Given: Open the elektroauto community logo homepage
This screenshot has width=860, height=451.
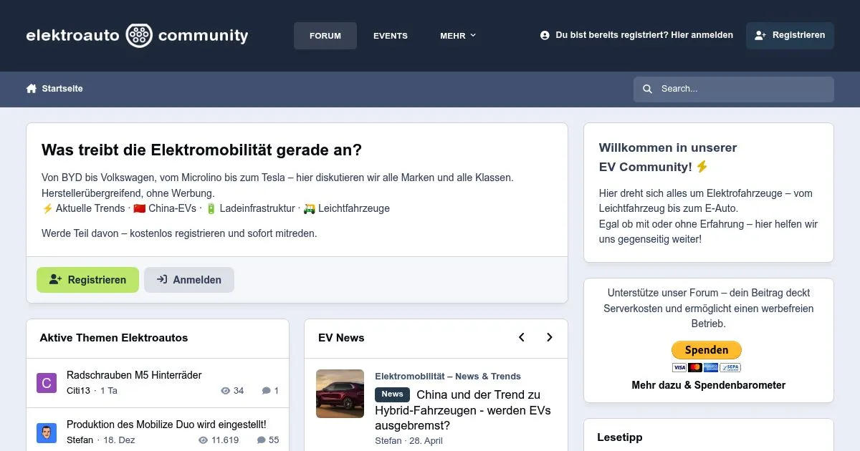Looking at the screenshot, I should click(x=137, y=35).
